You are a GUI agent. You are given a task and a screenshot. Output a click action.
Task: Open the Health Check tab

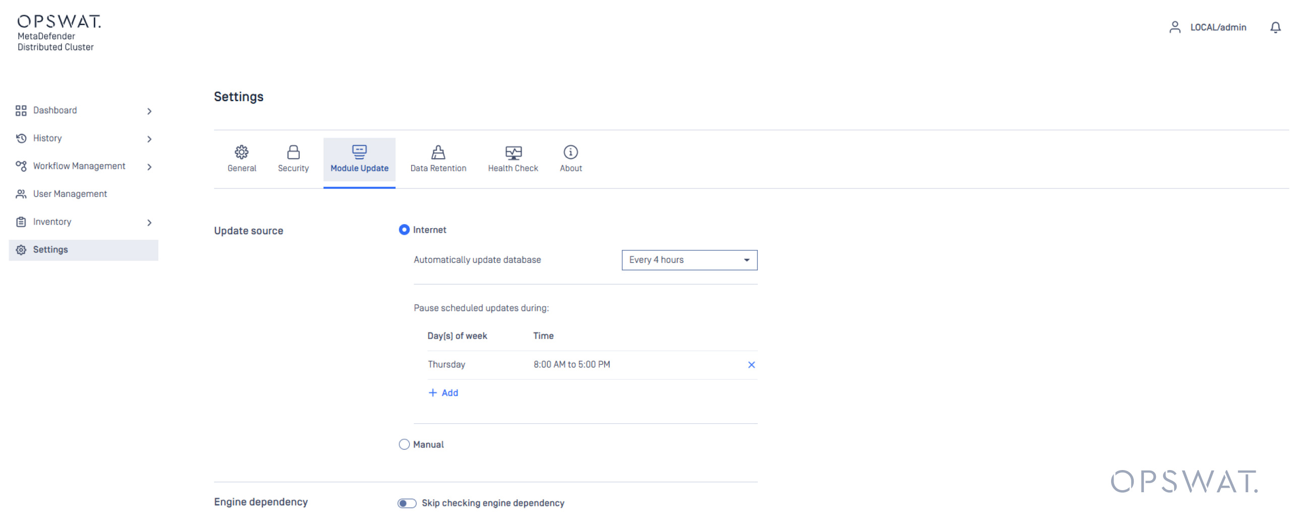512,159
